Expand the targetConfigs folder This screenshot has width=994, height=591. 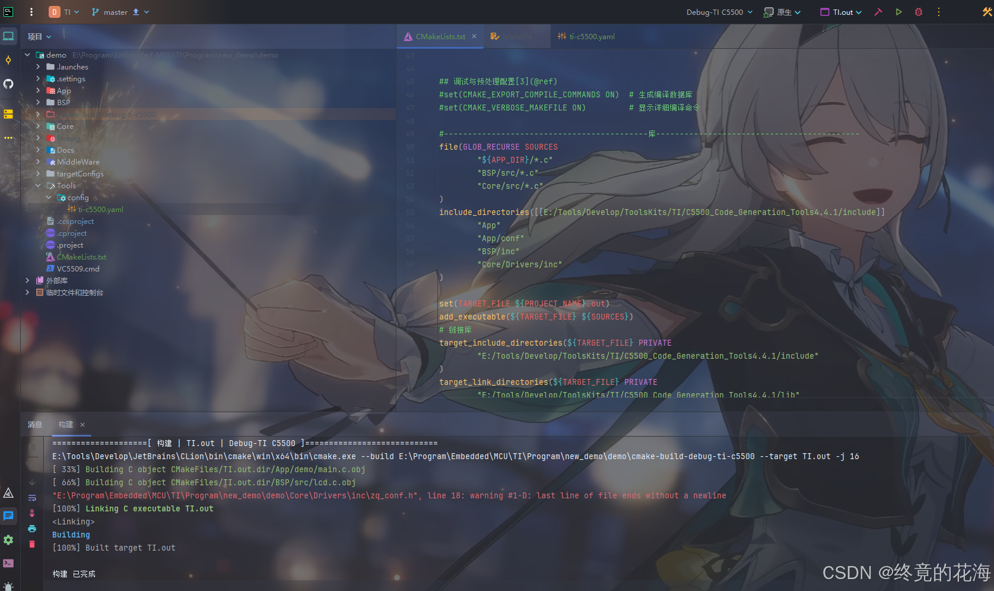tap(38, 173)
